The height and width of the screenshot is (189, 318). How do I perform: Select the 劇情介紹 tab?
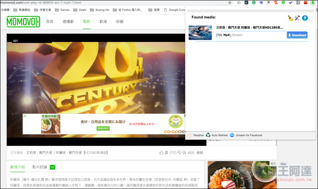click(17, 167)
